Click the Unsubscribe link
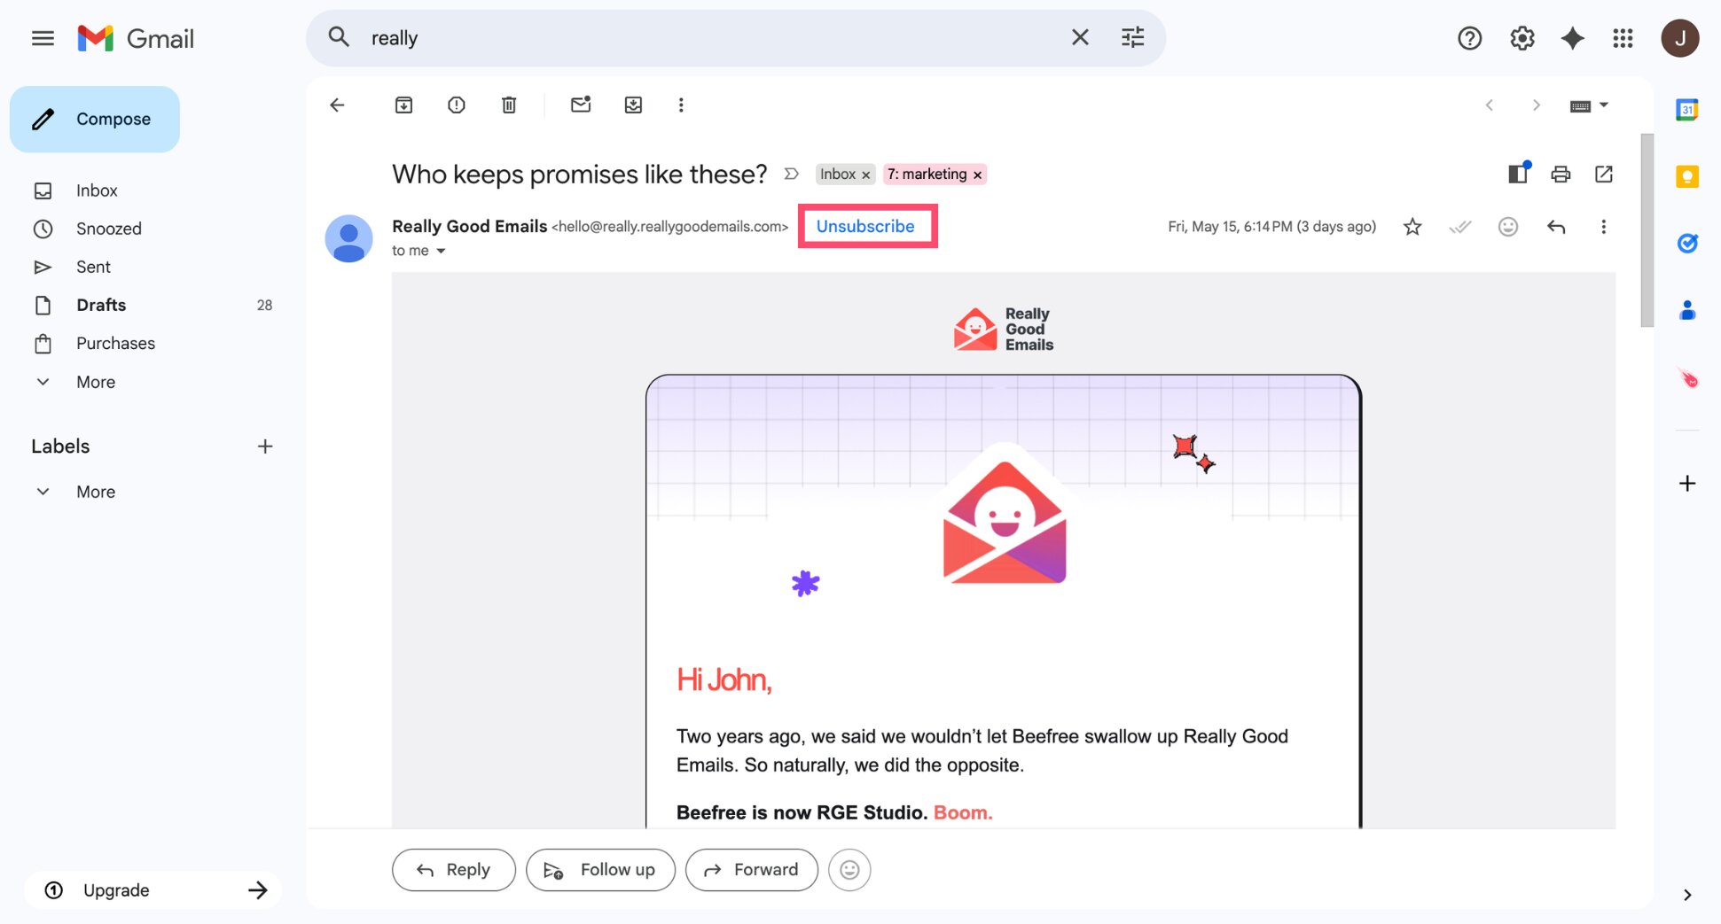This screenshot has height=924, width=1721. [865, 226]
